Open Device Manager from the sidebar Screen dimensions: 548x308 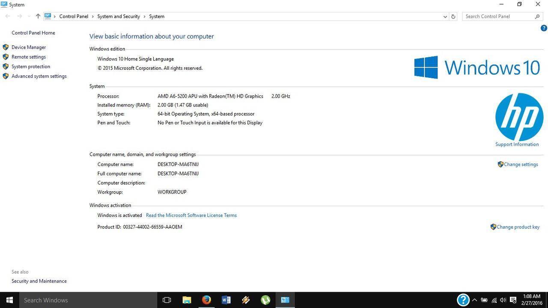click(x=29, y=47)
